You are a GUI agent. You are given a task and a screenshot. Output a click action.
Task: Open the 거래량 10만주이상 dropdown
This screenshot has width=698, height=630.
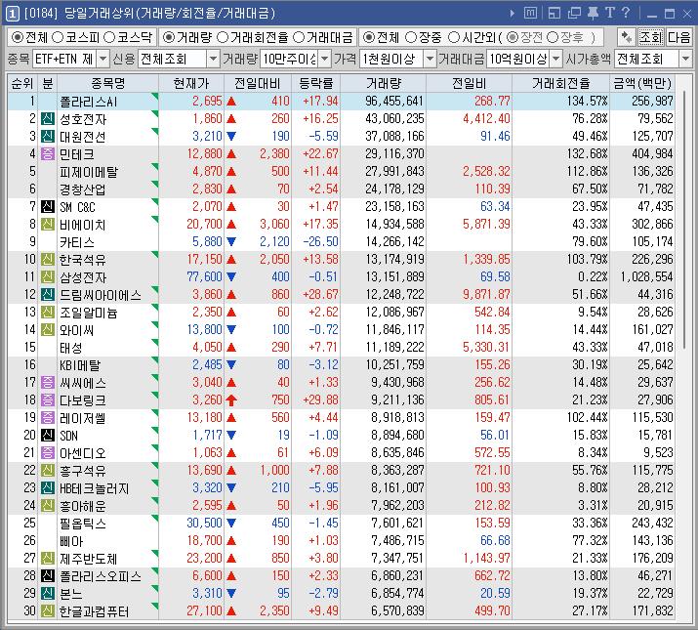coord(325,59)
